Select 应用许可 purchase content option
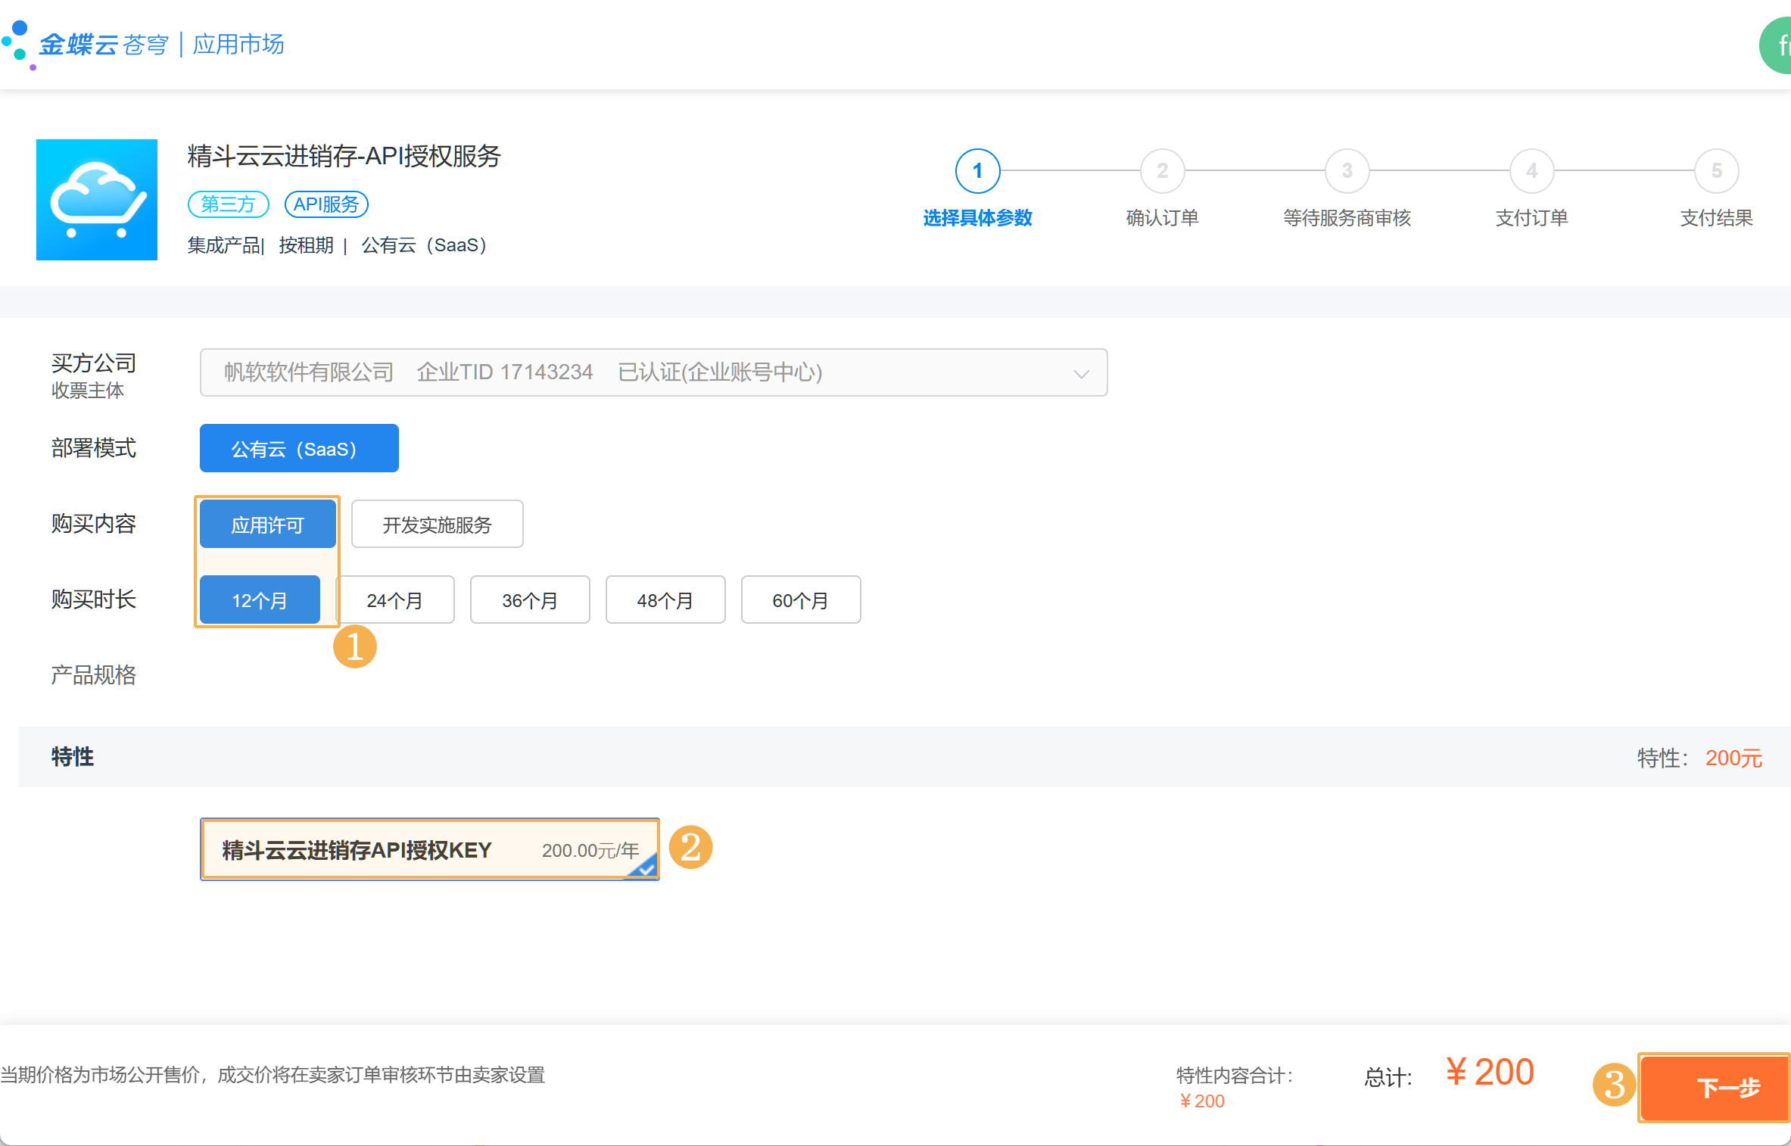 click(267, 524)
